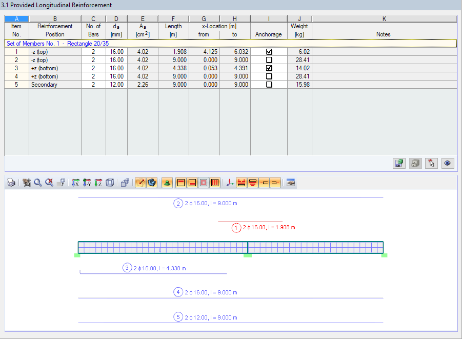Disable anchorage for item 3
Image resolution: width=462 pixels, height=339 pixels.
point(269,68)
